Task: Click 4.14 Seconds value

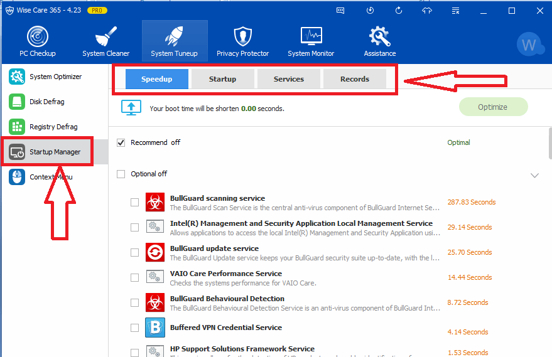Action: tap(467, 332)
